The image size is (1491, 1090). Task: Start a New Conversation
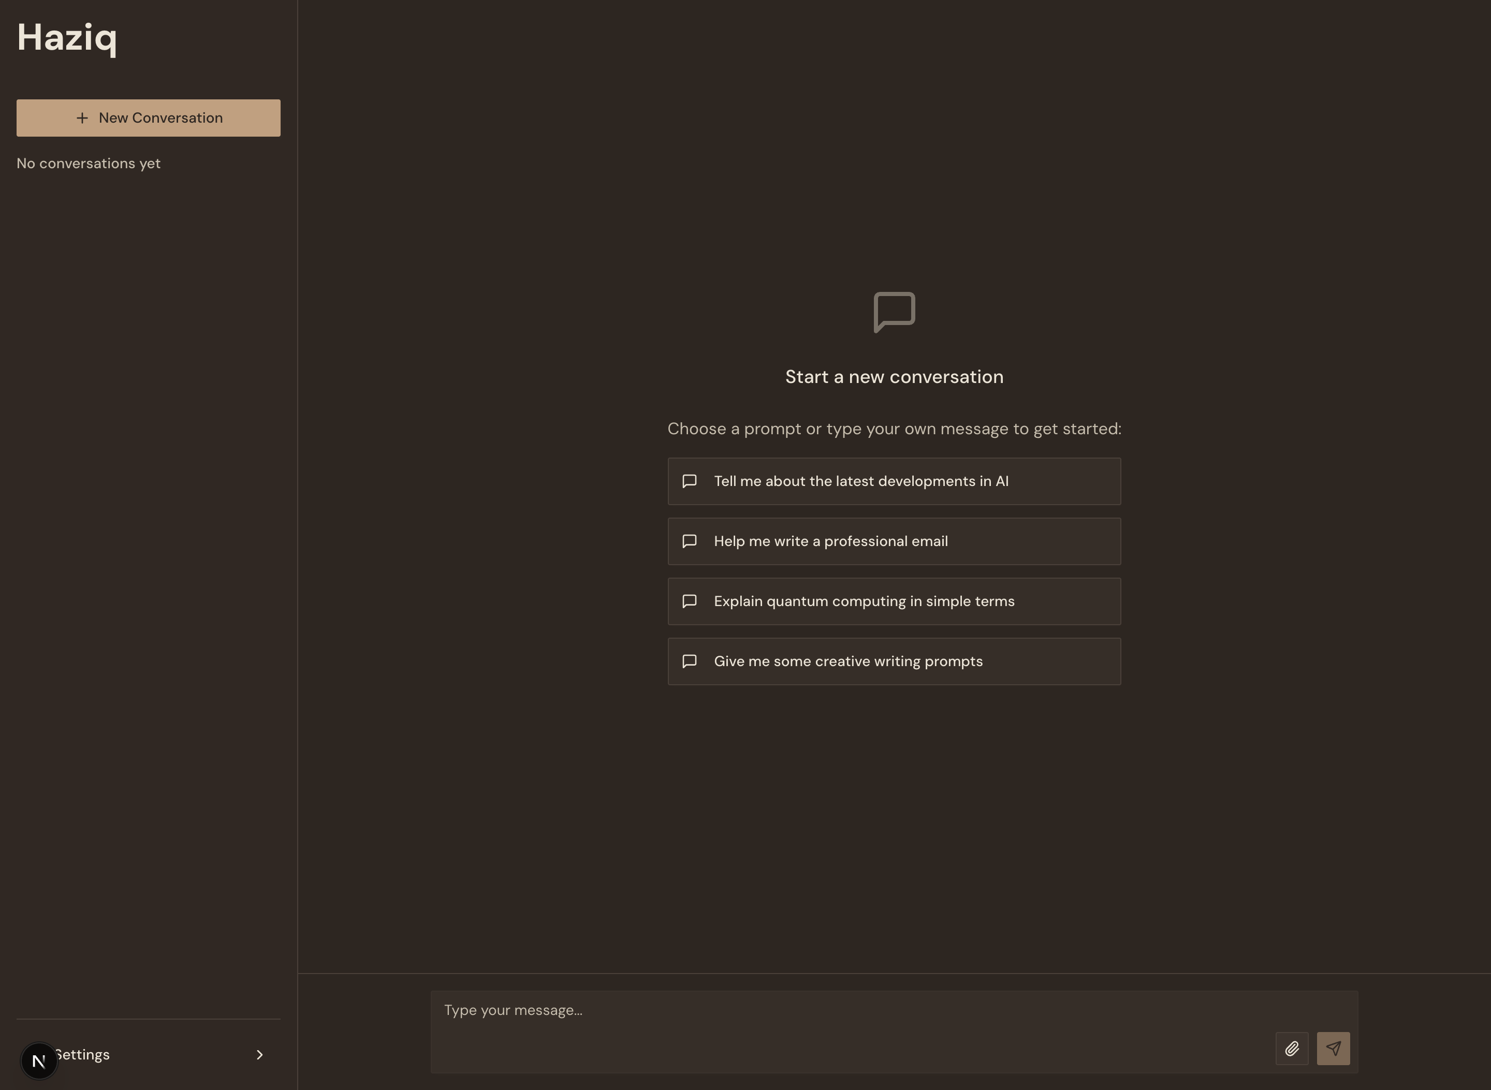(148, 117)
